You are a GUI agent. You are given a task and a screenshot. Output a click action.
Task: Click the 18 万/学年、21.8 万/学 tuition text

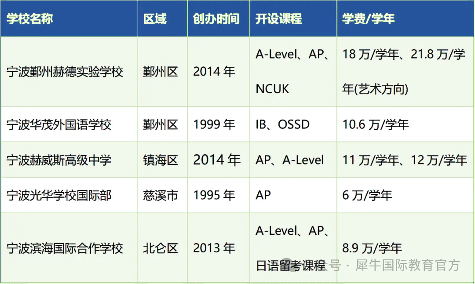pyautogui.click(x=403, y=55)
